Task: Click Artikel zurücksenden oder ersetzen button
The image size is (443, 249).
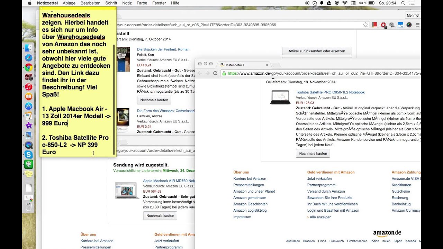Action: click(317, 51)
